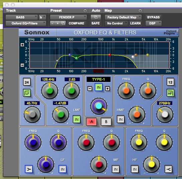
Task: Click the red MF gain knob
Action: (99, 165)
